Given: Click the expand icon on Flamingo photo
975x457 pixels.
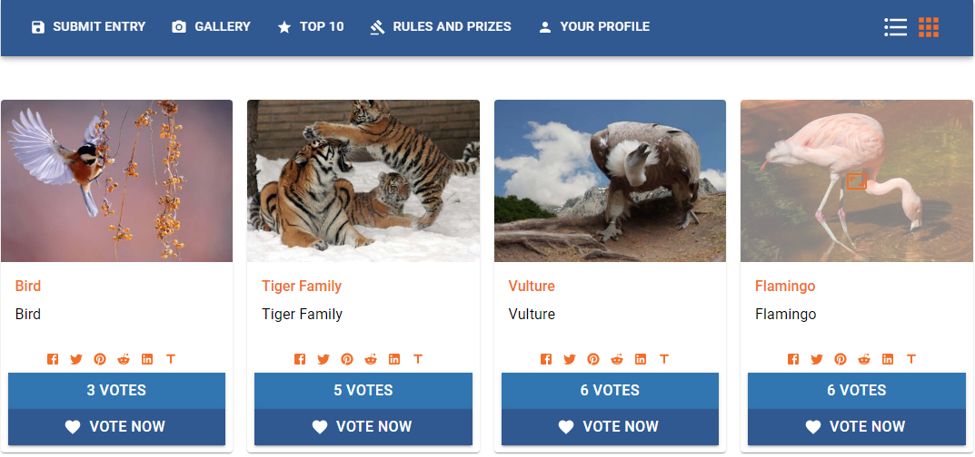Looking at the screenshot, I should click(856, 181).
